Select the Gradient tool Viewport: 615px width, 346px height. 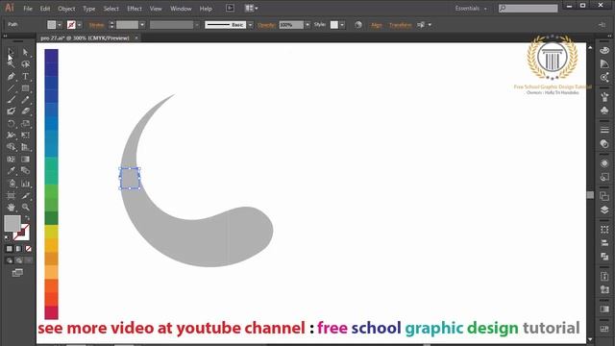coord(26,160)
